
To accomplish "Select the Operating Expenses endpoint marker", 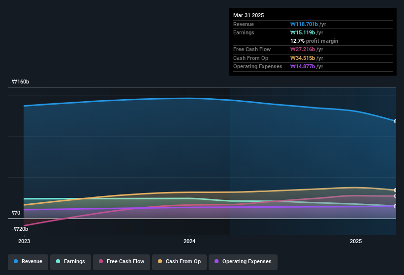I will click(x=396, y=206).
